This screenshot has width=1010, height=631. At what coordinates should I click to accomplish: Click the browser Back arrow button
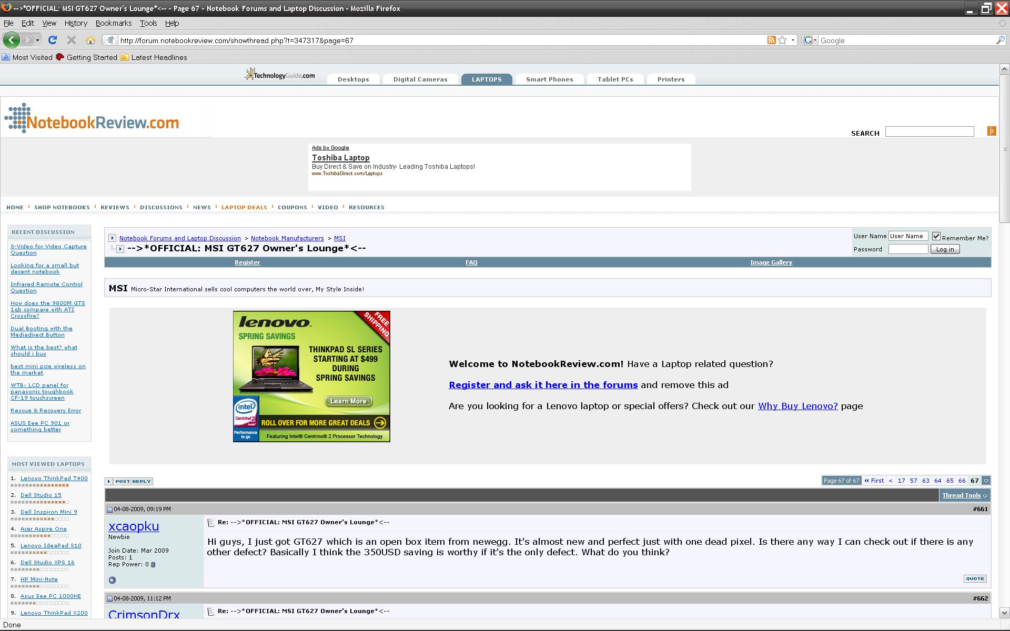pyautogui.click(x=11, y=40)
